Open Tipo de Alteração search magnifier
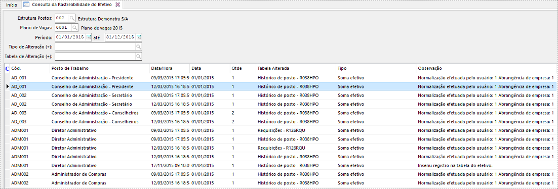Screen dimensions: 558x189 pos(138,47)
